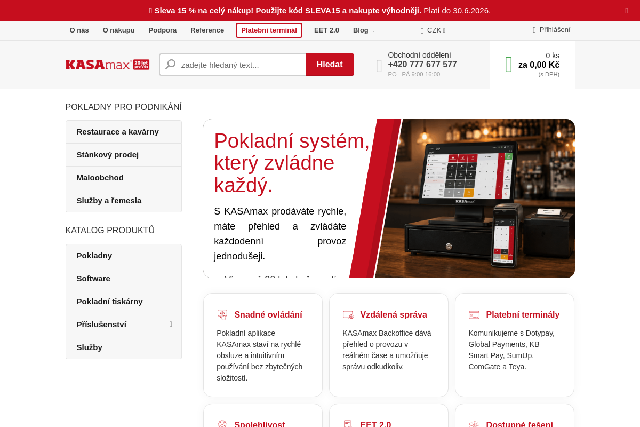Screen dimensions: 640x427
Task: Click the currency icon before CZK
Action: pyautogui.click(x=422, y=30)
